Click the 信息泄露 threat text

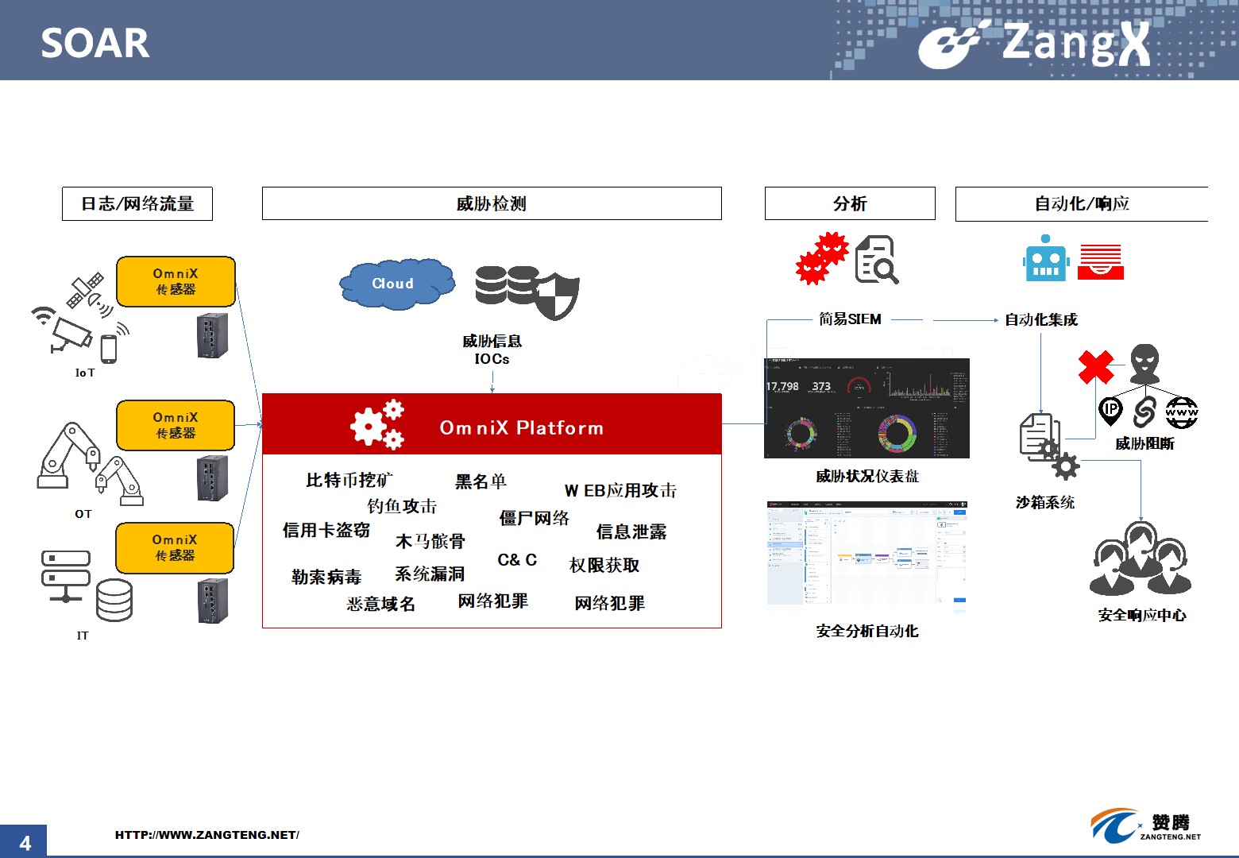click(x=631, y=531)
